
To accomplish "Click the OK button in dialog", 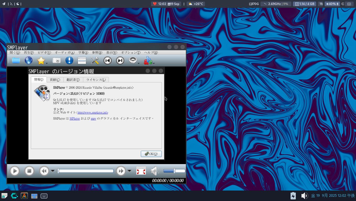I will (x=151, y=154).
